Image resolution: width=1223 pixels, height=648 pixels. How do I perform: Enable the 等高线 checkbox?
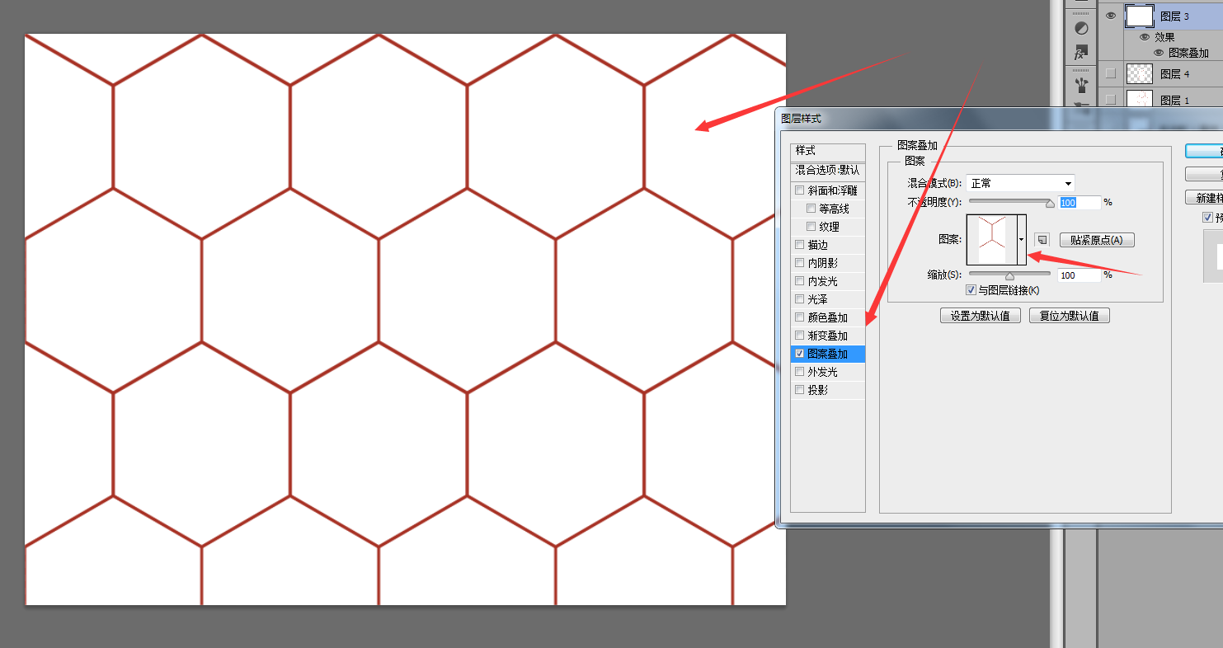pos(811,209)
